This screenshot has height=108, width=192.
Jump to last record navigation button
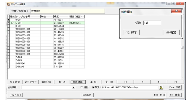[175, 82]
